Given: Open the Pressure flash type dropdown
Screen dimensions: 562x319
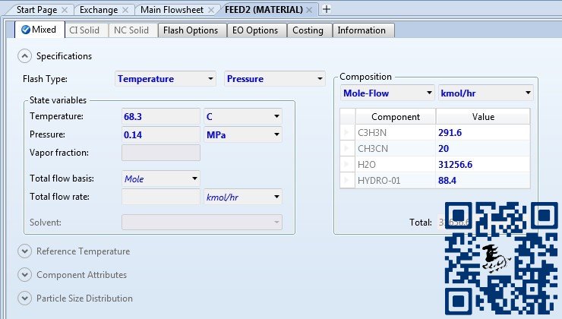Looking at the screenshot, I should (275, 79).
